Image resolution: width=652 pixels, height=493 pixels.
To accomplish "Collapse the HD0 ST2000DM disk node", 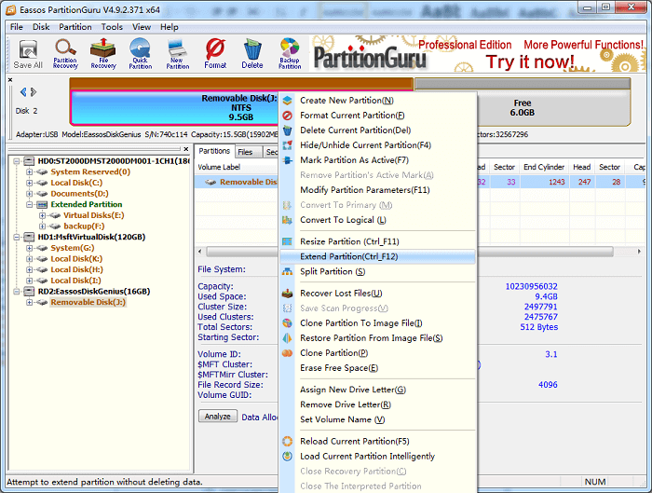I will pos(17,161).
